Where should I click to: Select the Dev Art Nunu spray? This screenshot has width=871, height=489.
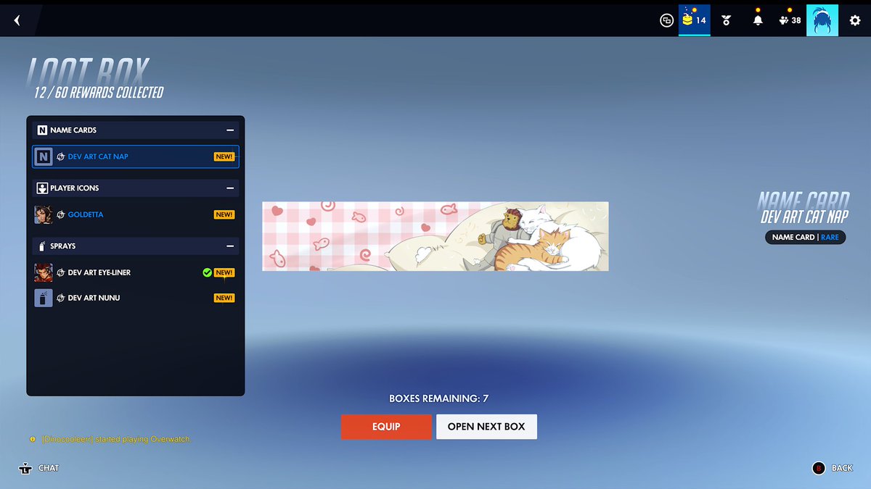click(x=136, y=298)
